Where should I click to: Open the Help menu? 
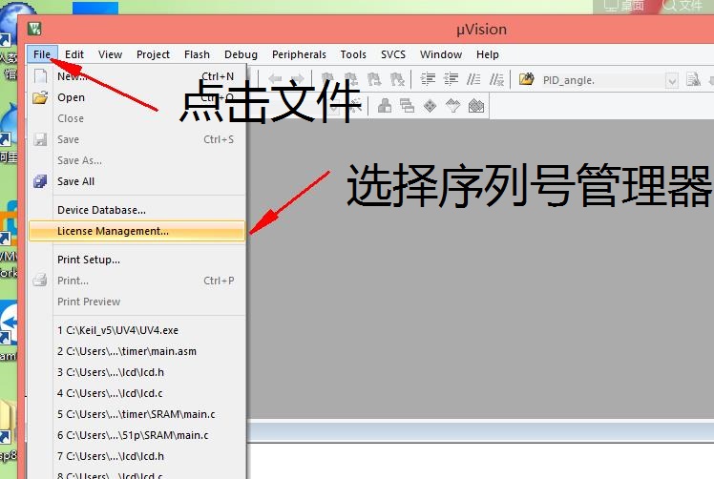tap(488, 54)
